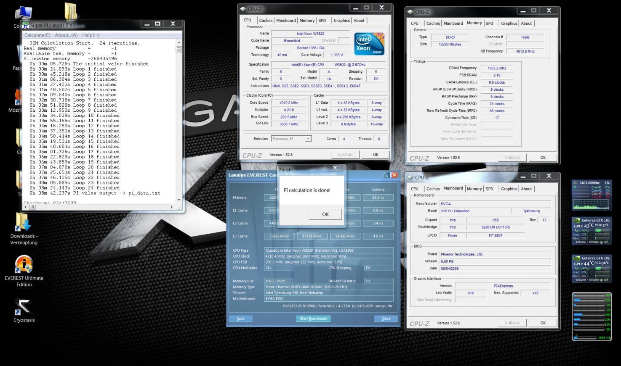
Task: Click Close button in EVEREST benchmark window
Action: pyautogui.click(x=386, y=319)
